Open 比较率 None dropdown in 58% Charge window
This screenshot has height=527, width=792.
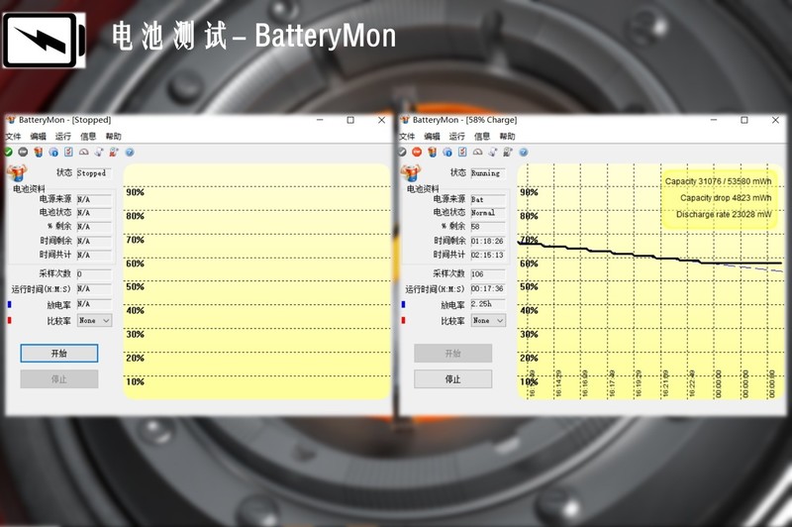(x=488, y=320)
